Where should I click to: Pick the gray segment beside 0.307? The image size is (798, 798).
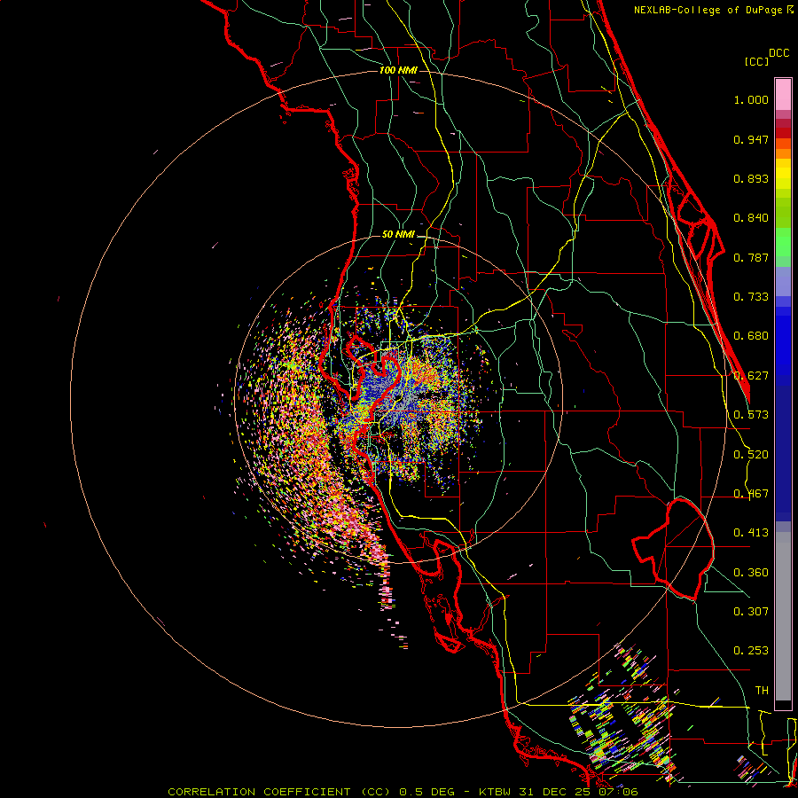pyautogui.click(x=783, y=616)
